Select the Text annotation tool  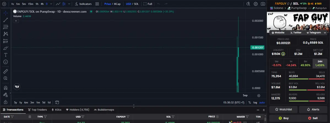(x=6, y=55)
